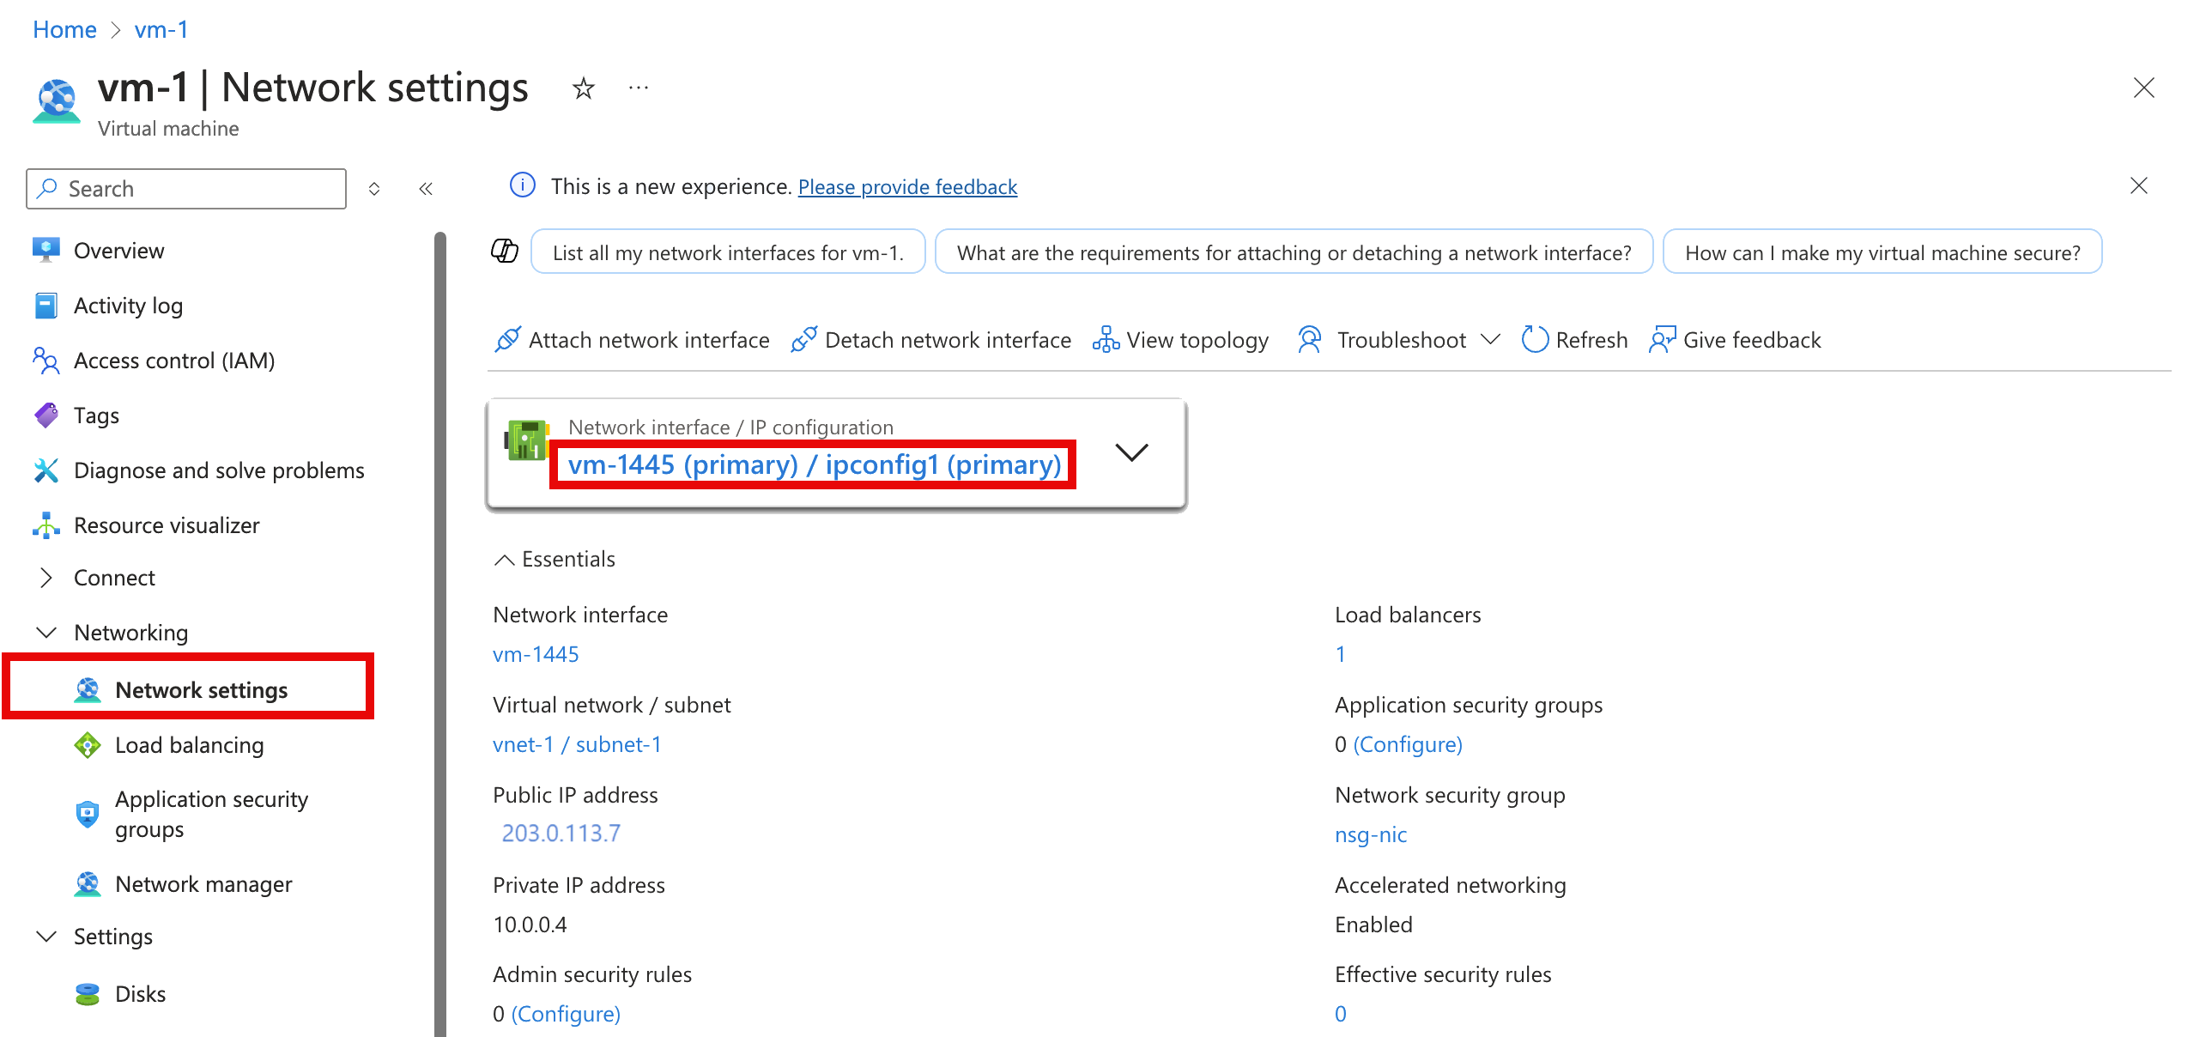2206x1037 pixels.
Task: Select the Load balancing sidebar item
Action: point(189,744)
